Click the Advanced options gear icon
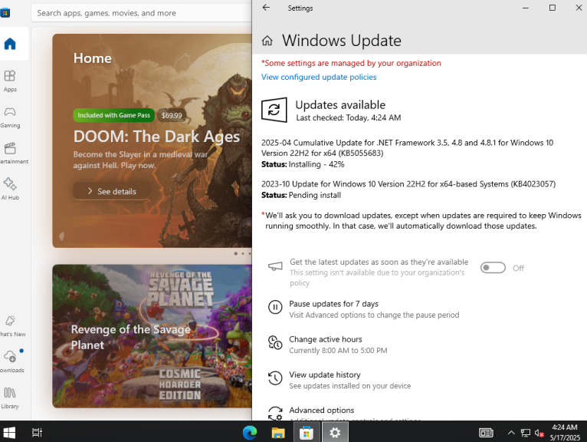 [275, 413]
